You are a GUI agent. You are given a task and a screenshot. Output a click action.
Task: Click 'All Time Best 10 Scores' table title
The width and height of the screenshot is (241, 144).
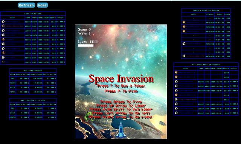[x=206, y=65]
